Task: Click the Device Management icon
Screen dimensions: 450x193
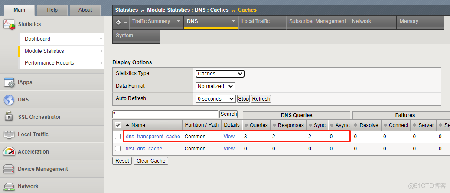Action: pyautogui.click(x=9, y=169)
